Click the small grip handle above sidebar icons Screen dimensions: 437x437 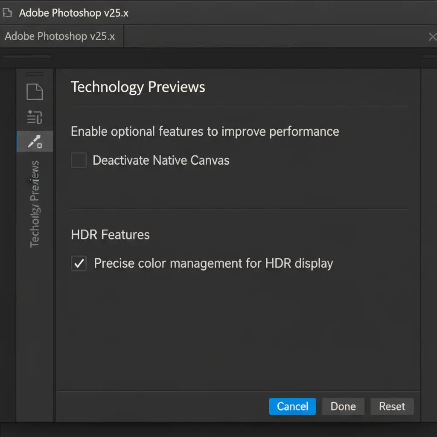[x=35, y=74]
